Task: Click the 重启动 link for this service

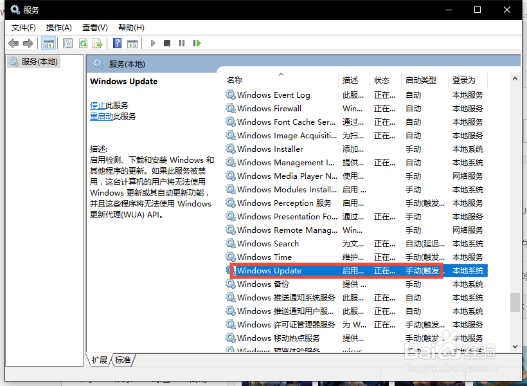Action: click(102, 116)
